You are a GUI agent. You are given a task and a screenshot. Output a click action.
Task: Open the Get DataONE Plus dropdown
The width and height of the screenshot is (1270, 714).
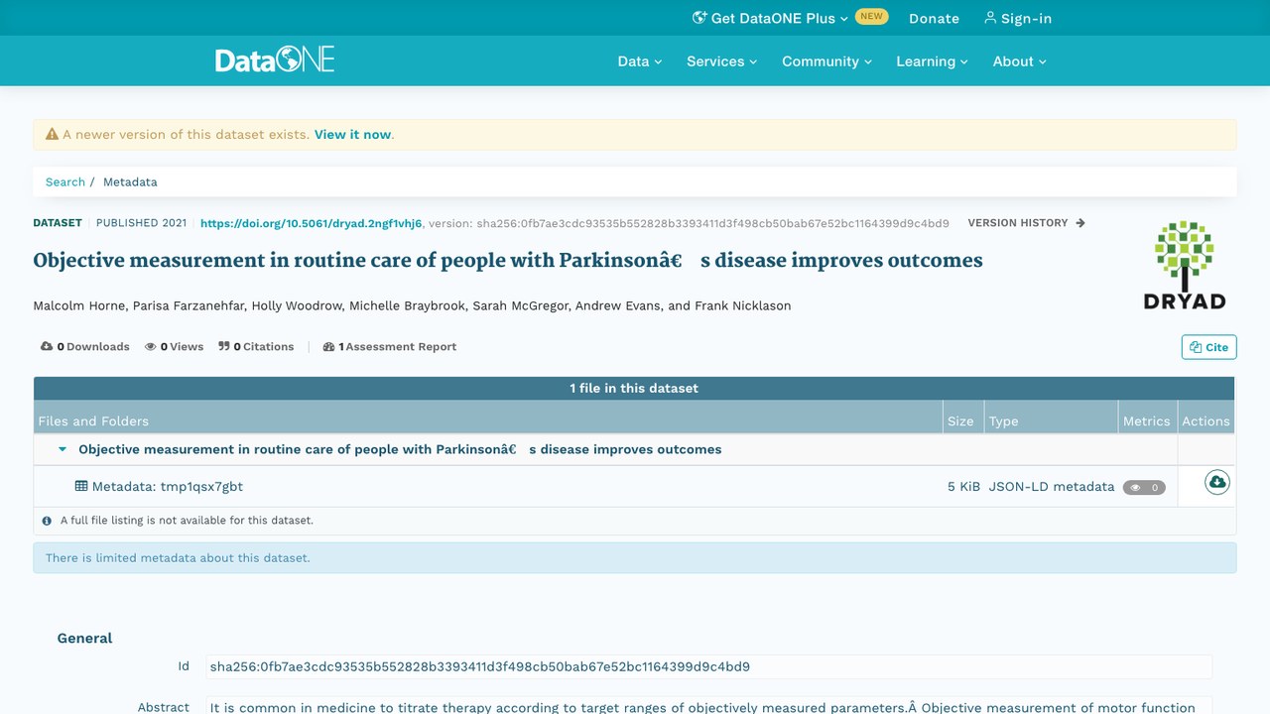coord(770,18)
